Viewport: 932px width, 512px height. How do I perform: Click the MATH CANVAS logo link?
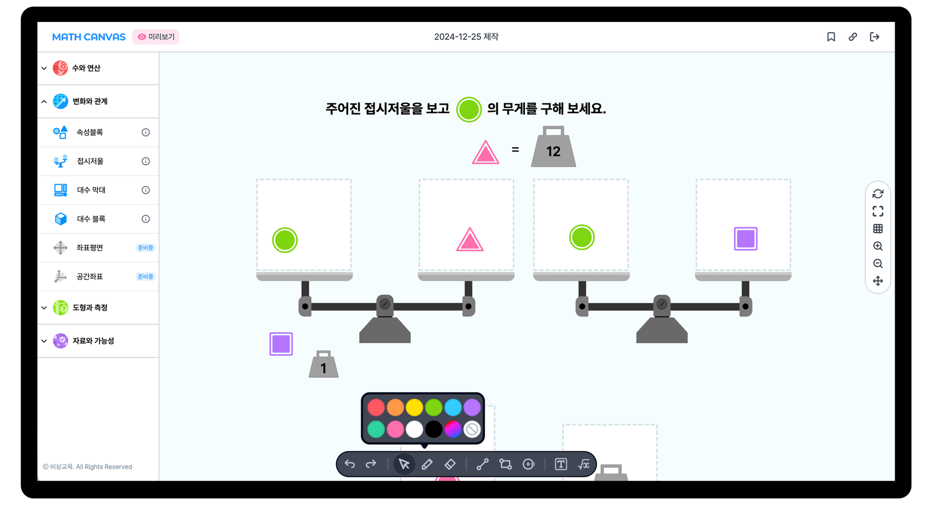click(x=89, y=37)
